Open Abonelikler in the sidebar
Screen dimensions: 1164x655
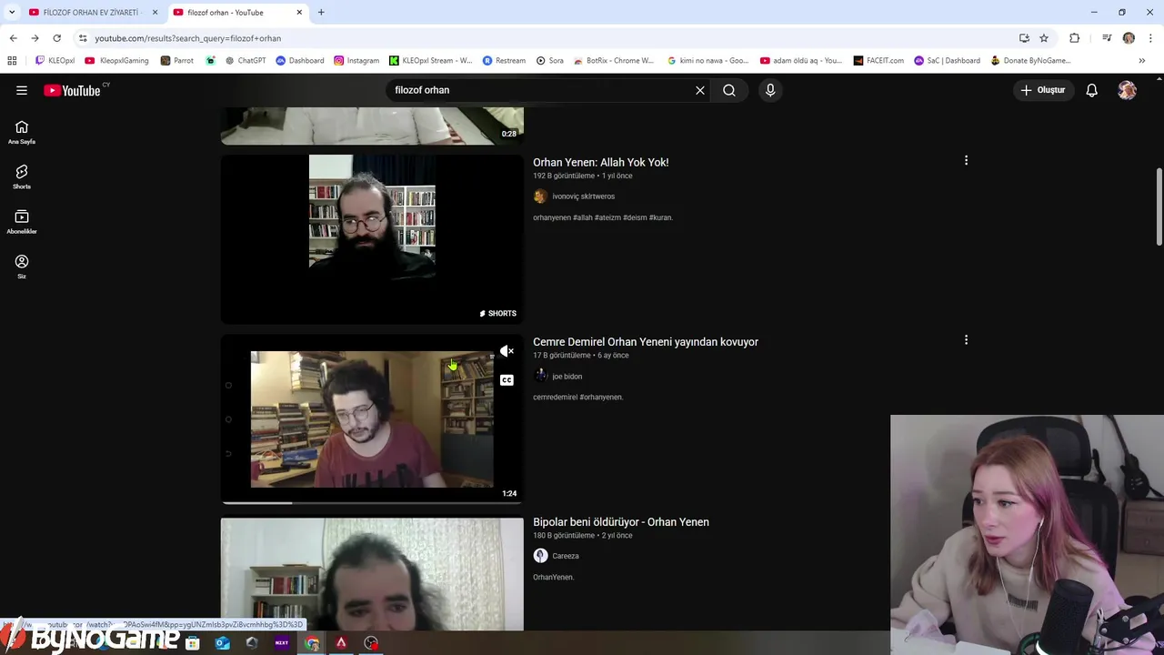tap(22, 222)
